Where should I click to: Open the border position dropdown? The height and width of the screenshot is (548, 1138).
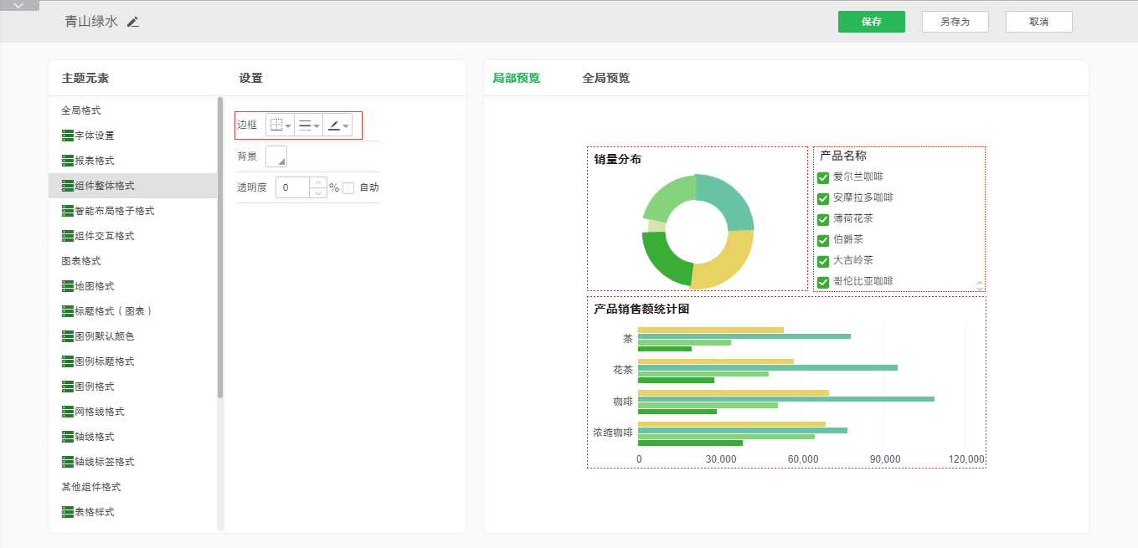(x=281, y=125)
